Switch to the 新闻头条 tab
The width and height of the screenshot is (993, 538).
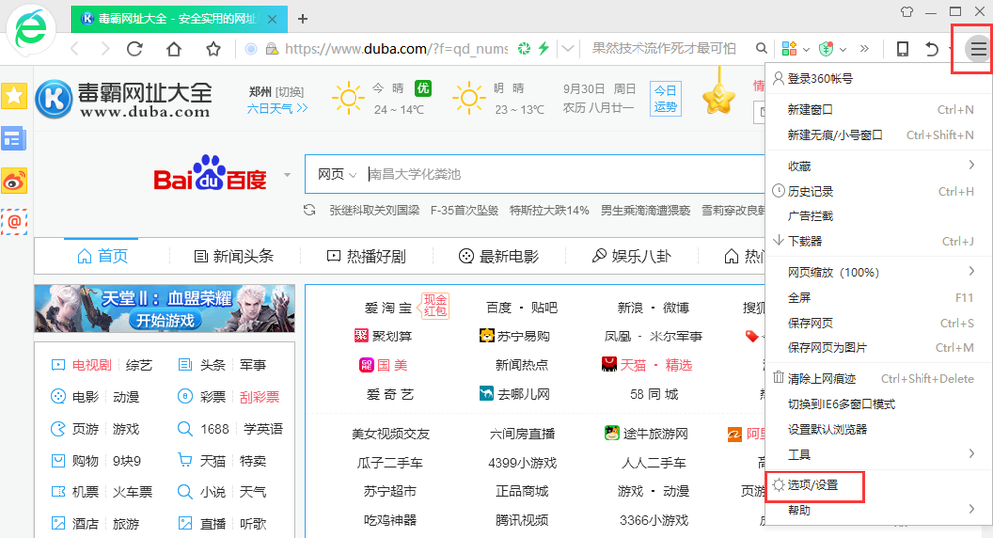(x=233, y=256)
